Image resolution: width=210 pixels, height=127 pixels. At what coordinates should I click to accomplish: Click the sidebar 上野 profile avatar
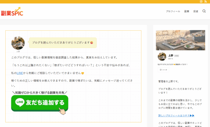pyautogui.click(x=162, y=56)
